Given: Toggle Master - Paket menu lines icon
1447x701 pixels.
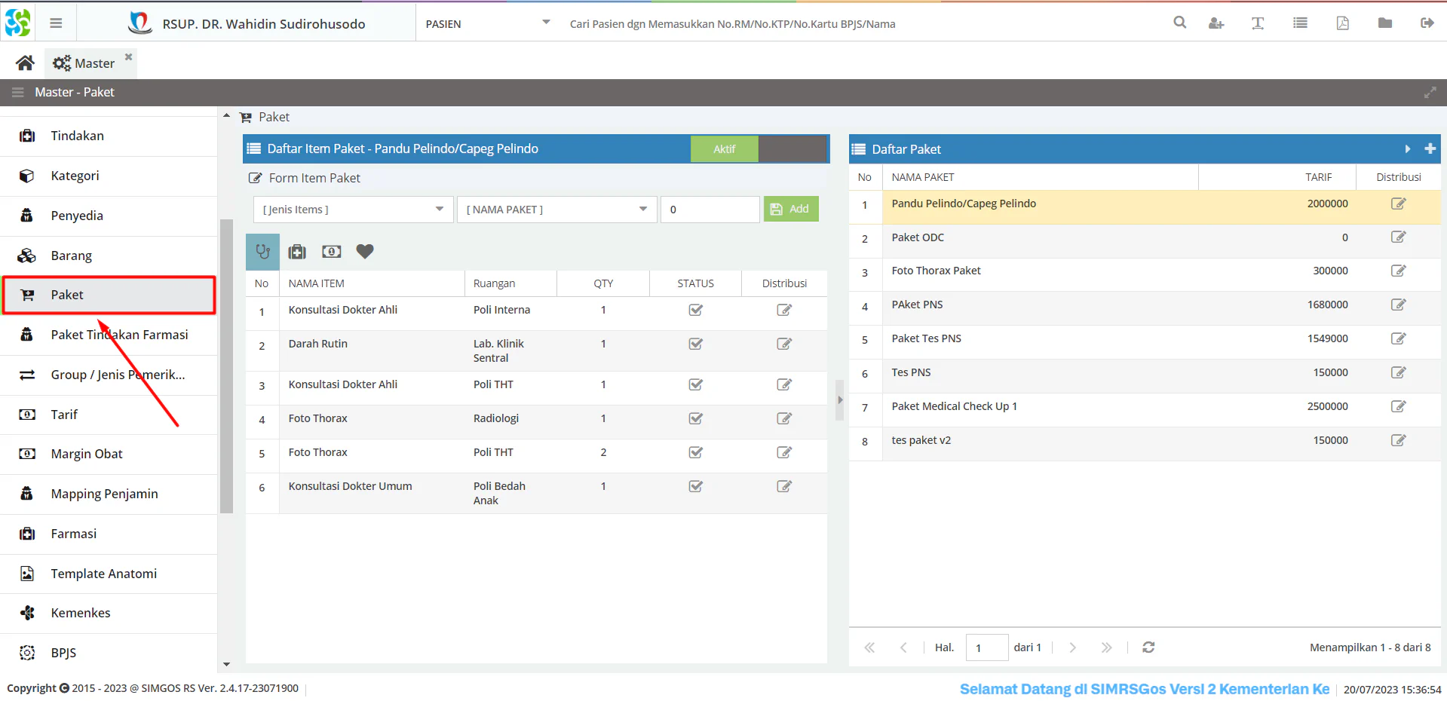Looking at the screenshot, I should click(17, 93).
